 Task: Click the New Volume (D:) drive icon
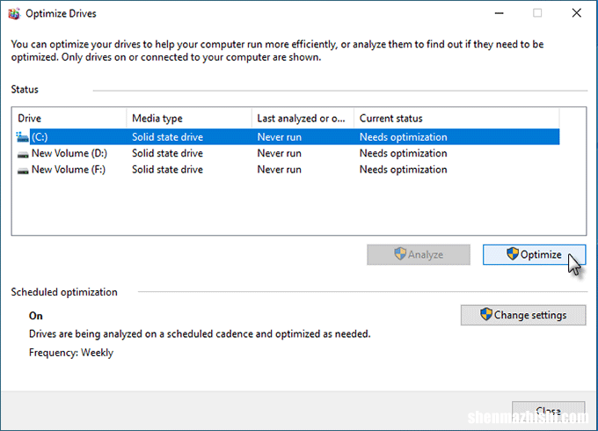pos(23,154)
